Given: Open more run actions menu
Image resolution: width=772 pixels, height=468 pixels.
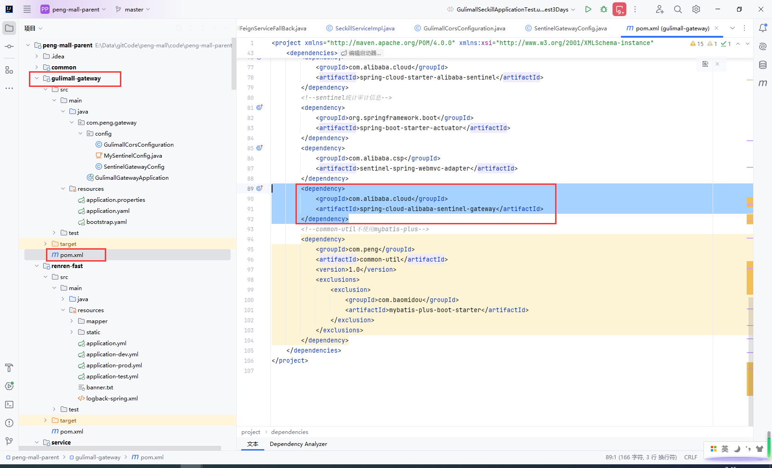Looking at the screenshot, I should pos(635,9).
